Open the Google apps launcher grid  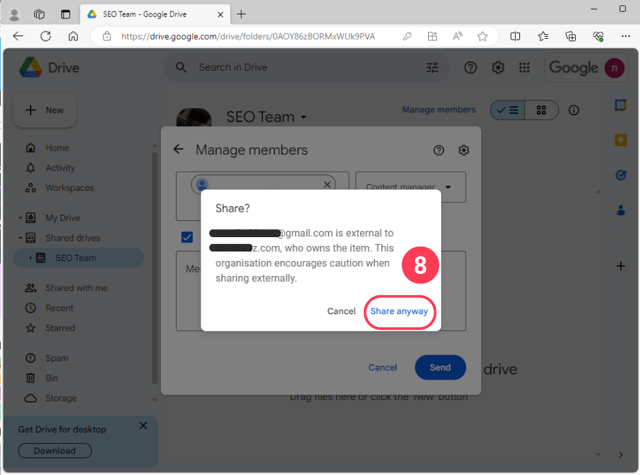[x=524, y=67]
